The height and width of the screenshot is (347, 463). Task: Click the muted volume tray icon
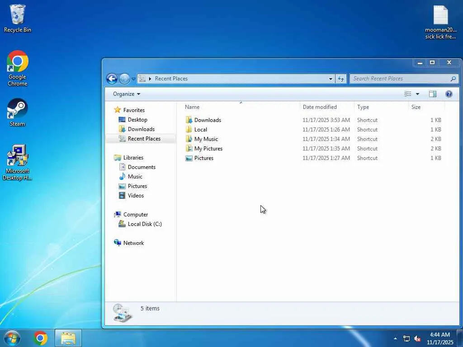click(x=417, y=338)
